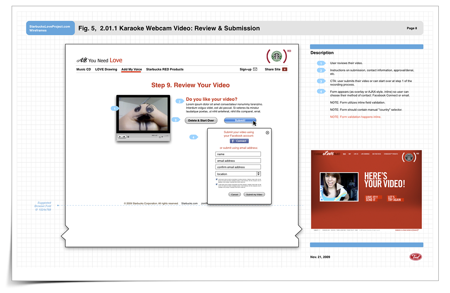Select the Add My Voice nav item
The height and width of the screenshot is (293, 450).
[131, 69]
